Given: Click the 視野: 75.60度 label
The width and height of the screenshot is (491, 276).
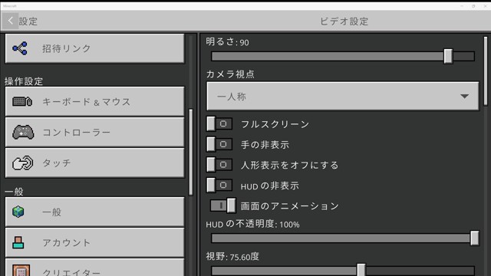Looking at the screenshot, I should point(232,257).
